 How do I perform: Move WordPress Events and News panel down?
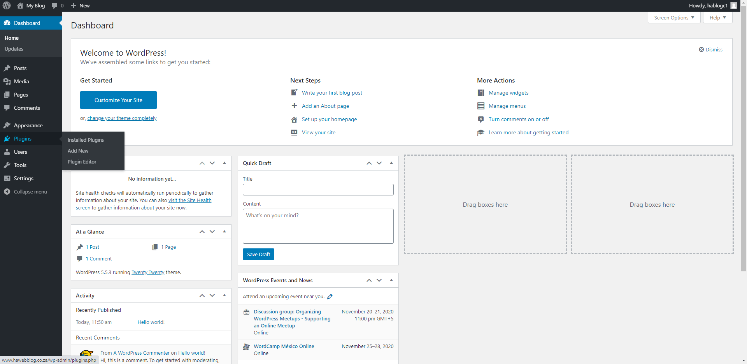(x=379, y=280)
